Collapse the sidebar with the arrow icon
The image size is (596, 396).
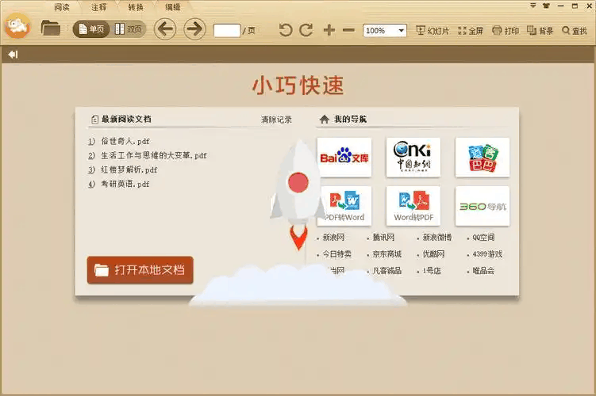click(13, 55)
